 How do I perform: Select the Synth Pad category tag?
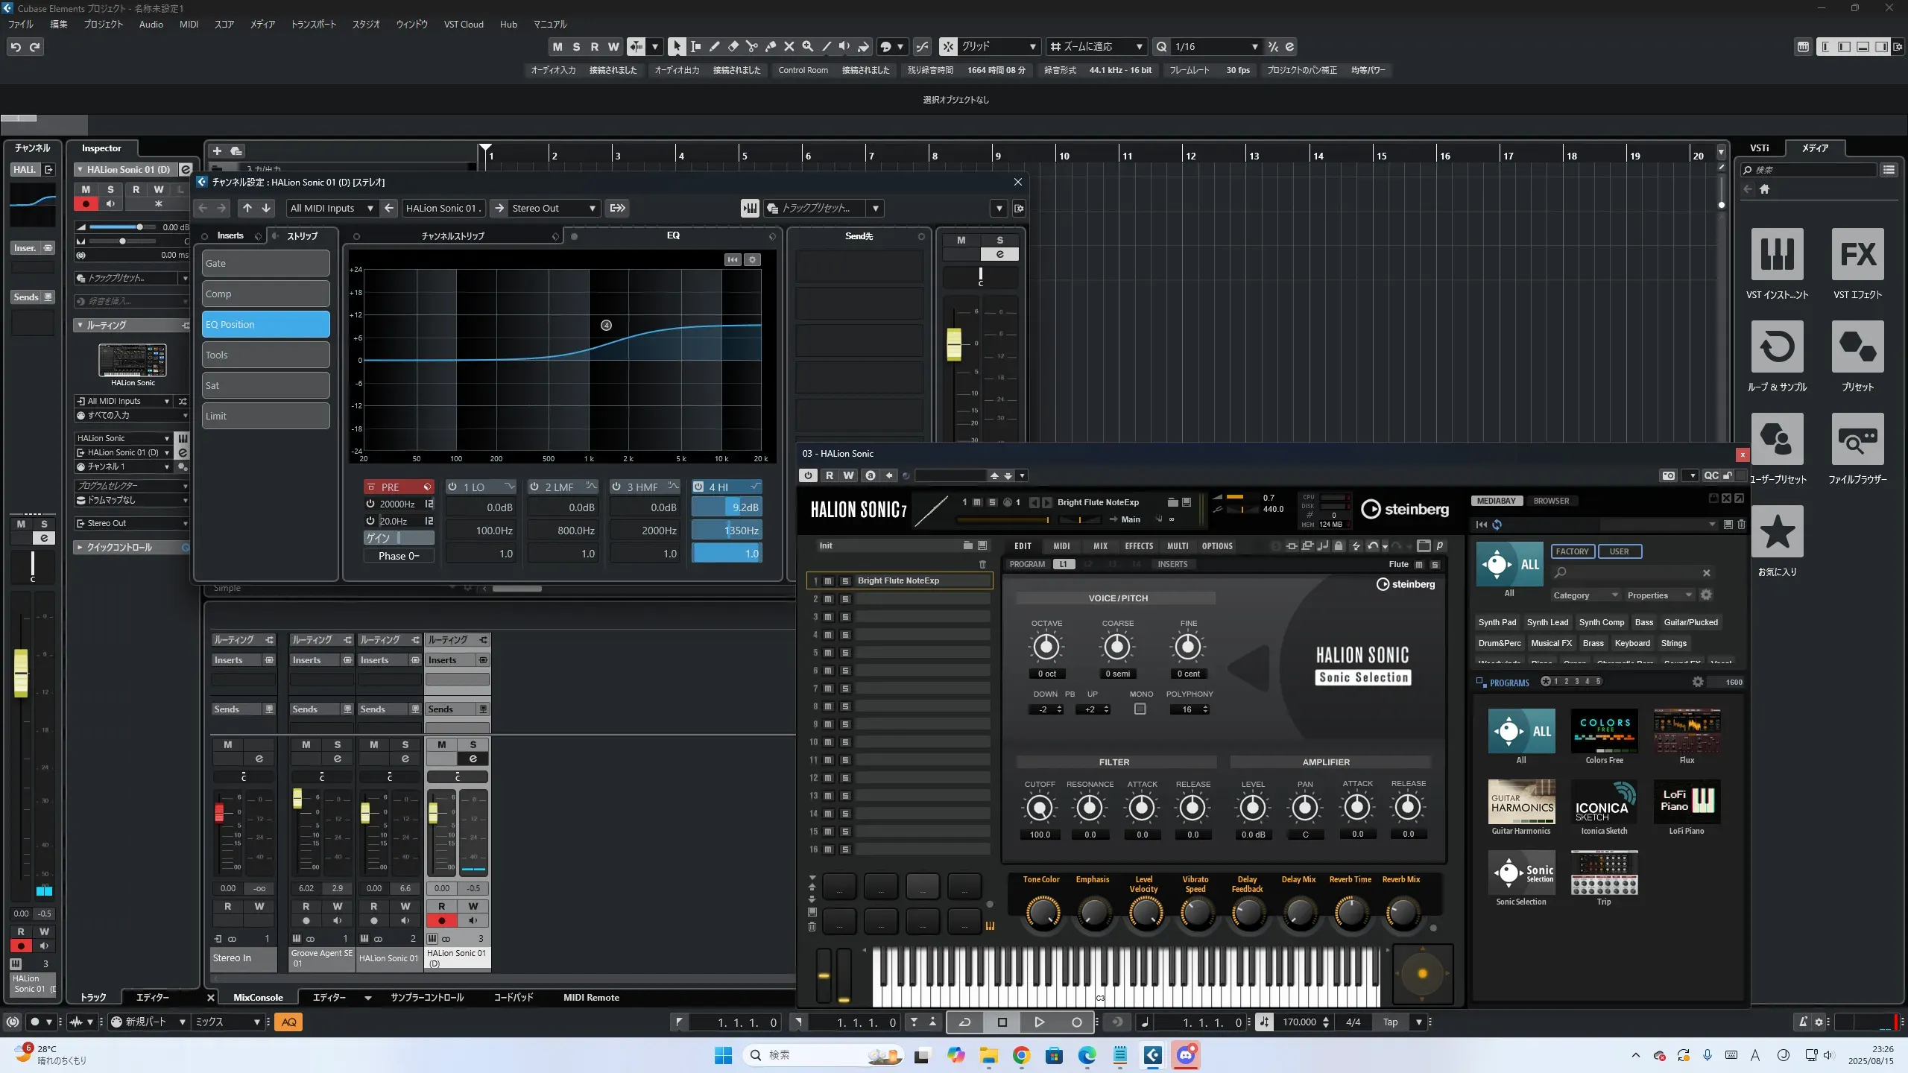tap(1497, 622)
